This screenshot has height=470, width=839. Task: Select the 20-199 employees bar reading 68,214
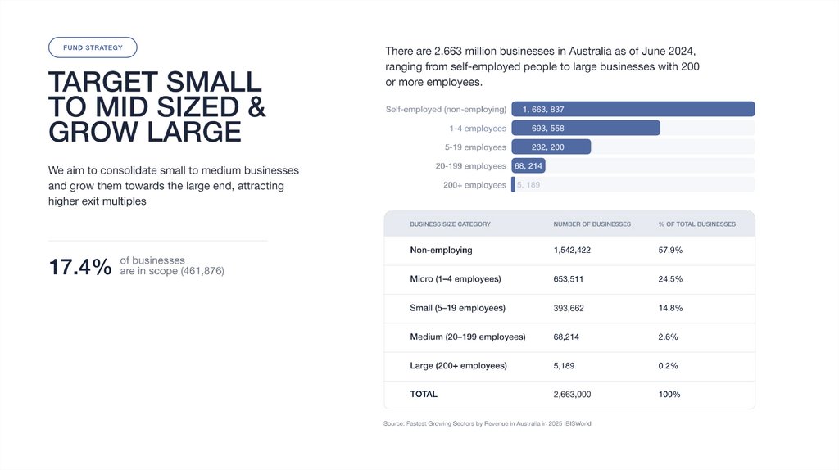[x=528, y=165]
